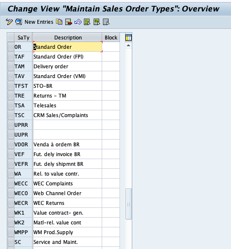Viewport: 231px width, 249px height.
Task: Click the Returns - TM description
Action: tap(67, 95)
